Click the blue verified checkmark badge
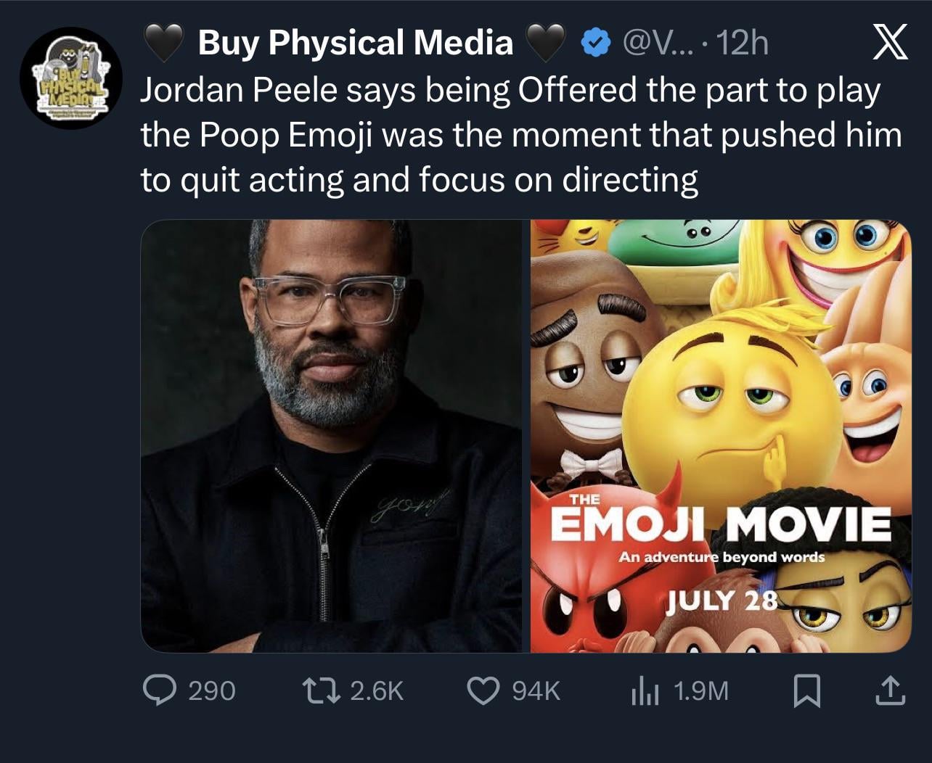 point(595,44)
